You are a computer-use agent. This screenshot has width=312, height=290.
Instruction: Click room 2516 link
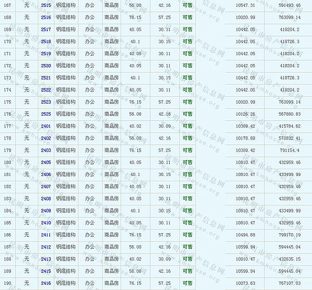pyautogui.click(x=46, y=17)
